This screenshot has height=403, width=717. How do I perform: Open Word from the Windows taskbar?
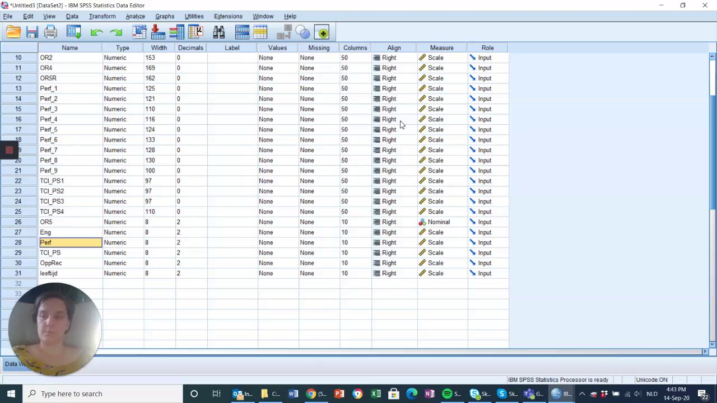tap(293, 393)
